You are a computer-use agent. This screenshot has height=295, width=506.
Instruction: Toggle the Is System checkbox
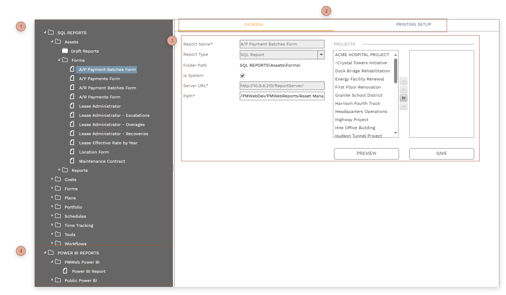point(242,75)
